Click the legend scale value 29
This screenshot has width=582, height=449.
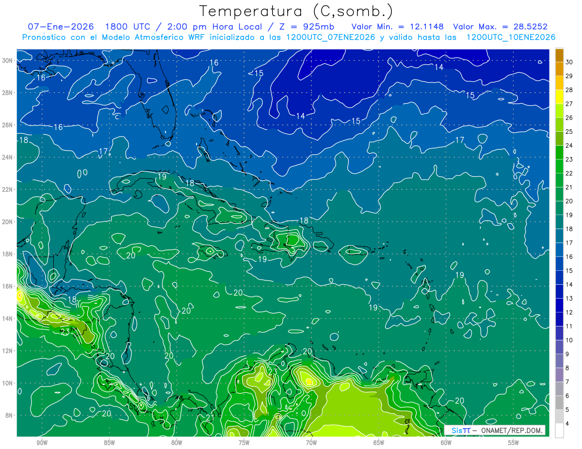tap(569, 76)
